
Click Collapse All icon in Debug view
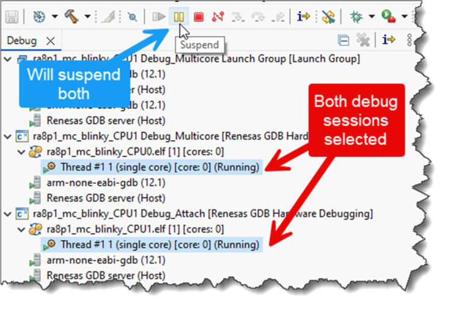(343, 40)
